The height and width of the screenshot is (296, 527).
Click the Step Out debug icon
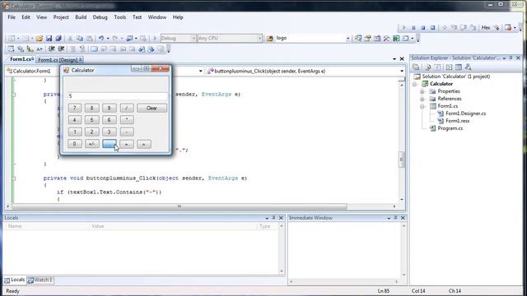(x=473, y=27)
